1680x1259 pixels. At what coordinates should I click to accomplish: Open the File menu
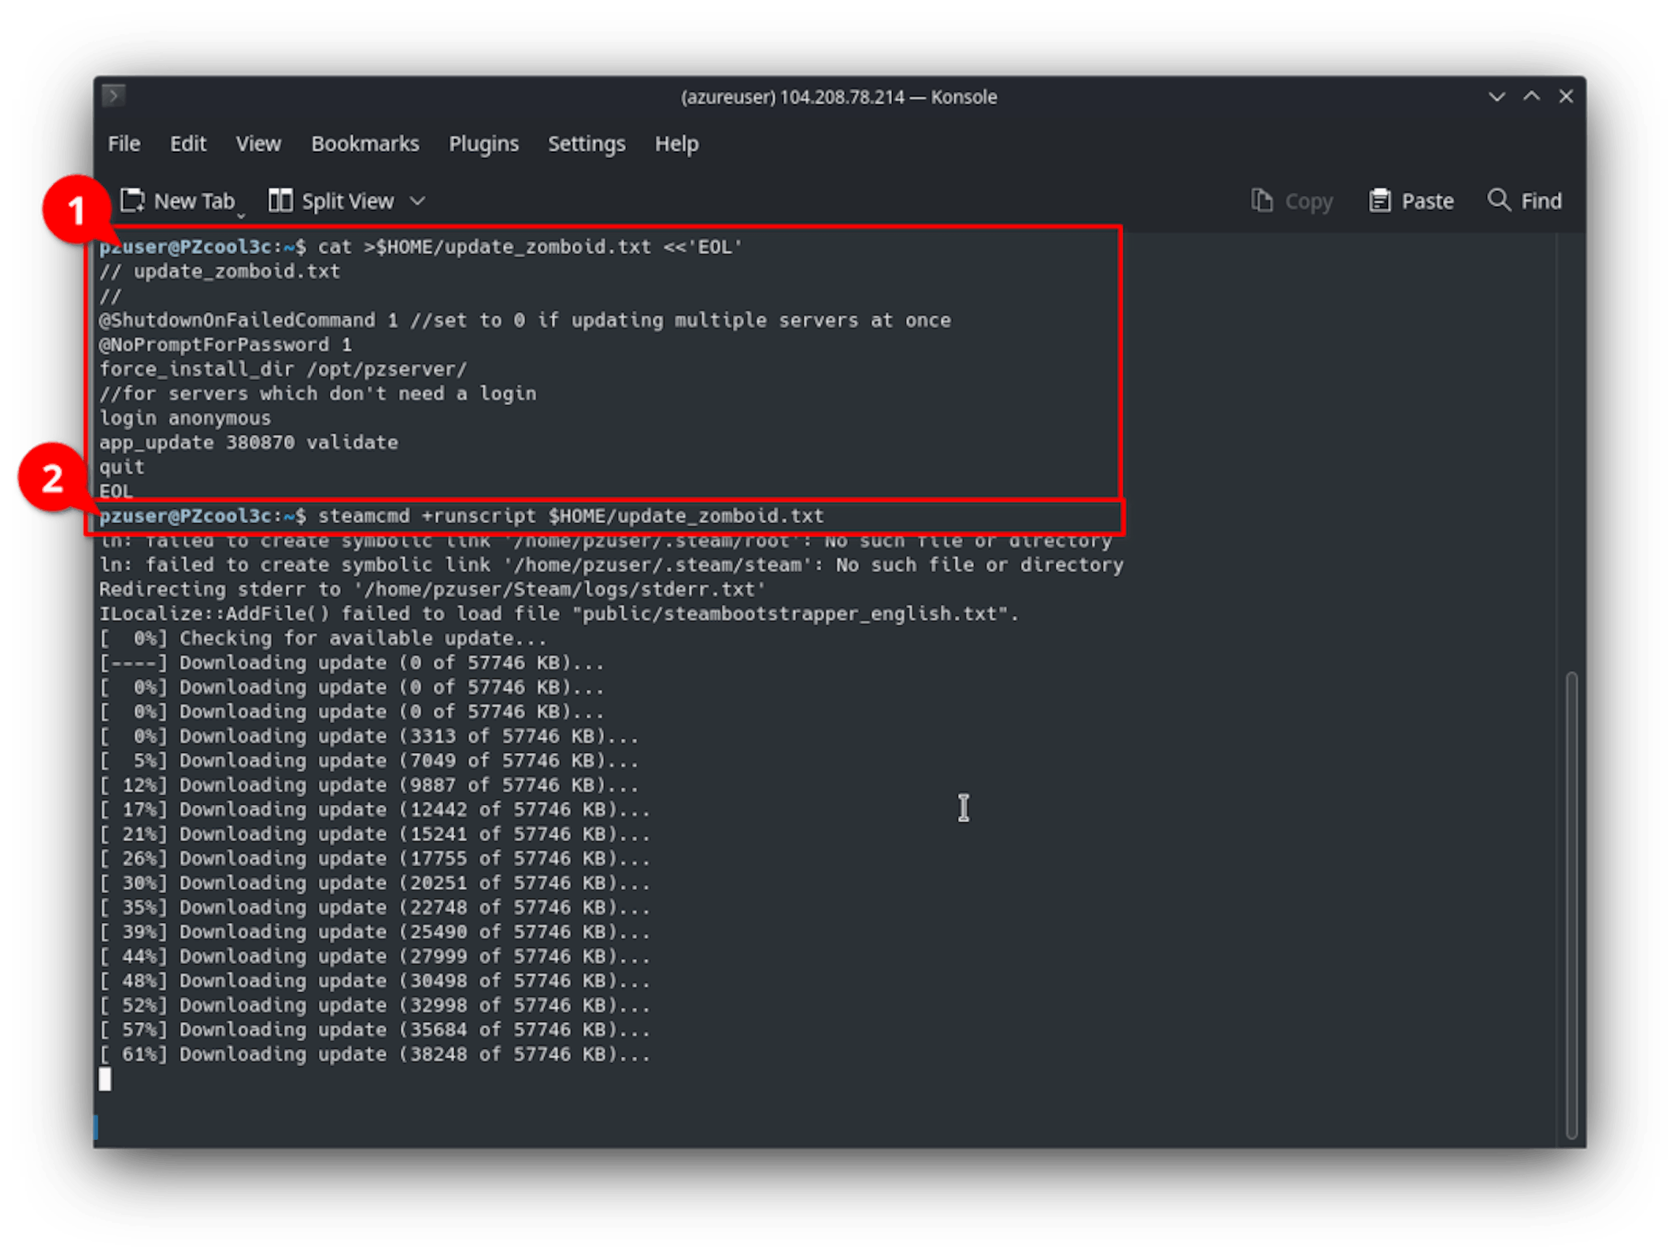[124, 144]
